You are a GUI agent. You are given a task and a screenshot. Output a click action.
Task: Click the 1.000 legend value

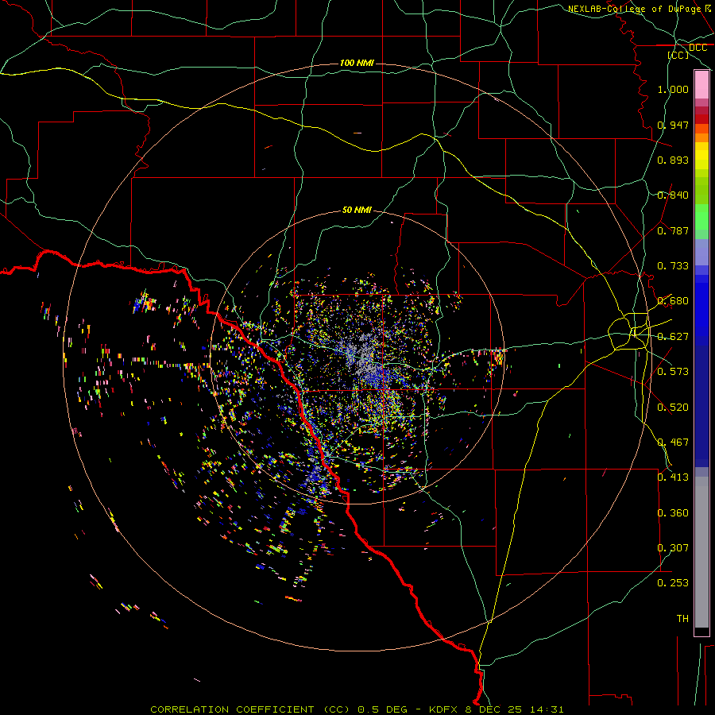tap(673, 89)
